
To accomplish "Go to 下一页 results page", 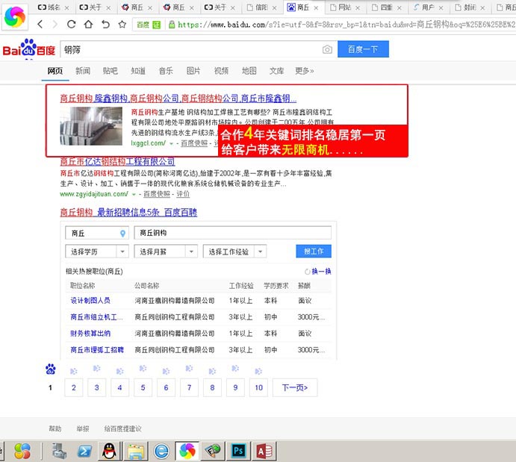I will click(x=295, y=387).
